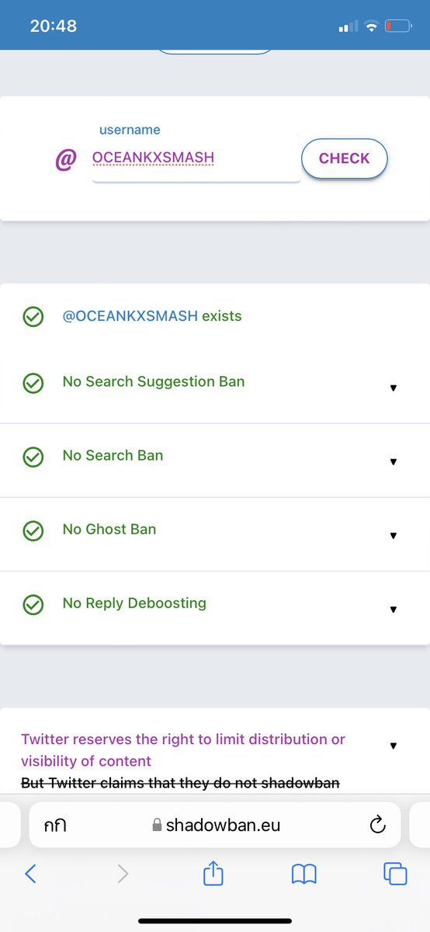Expand the No Ghost Ban arrow

[394, 535]
